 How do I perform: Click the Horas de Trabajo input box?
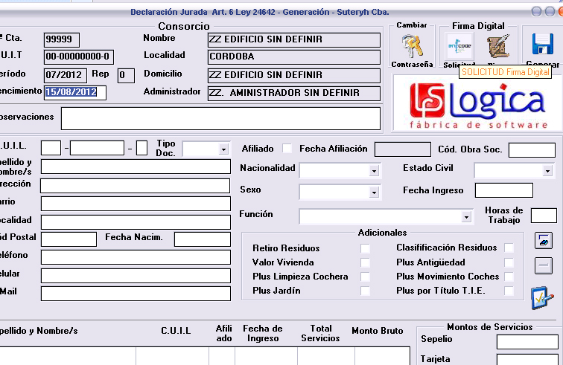(543, 216)
